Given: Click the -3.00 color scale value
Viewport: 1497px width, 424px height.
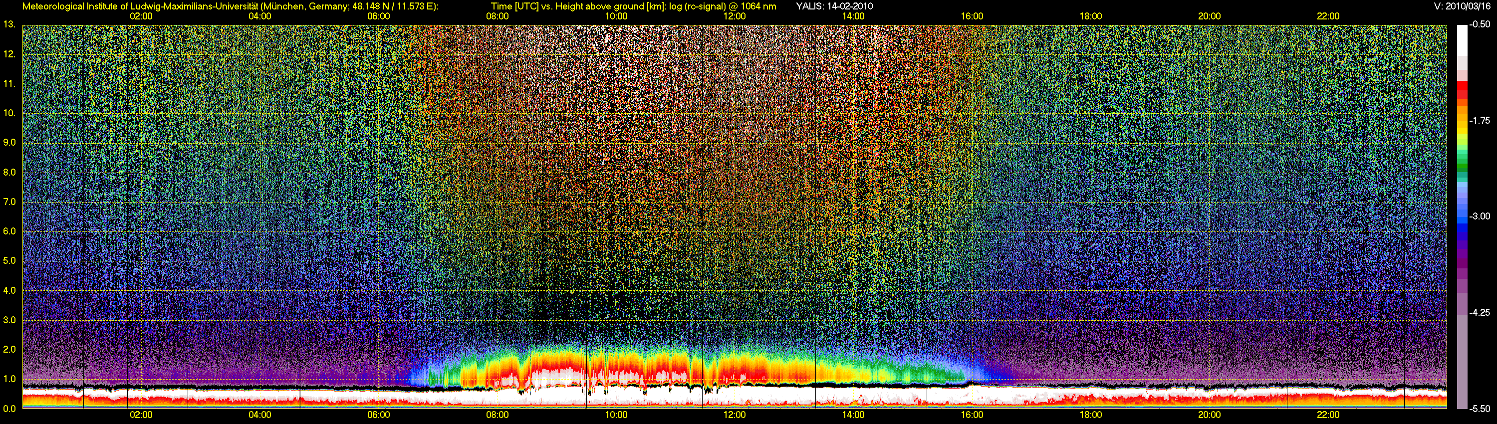Looking at the screenshot, I should (1480, 216).
